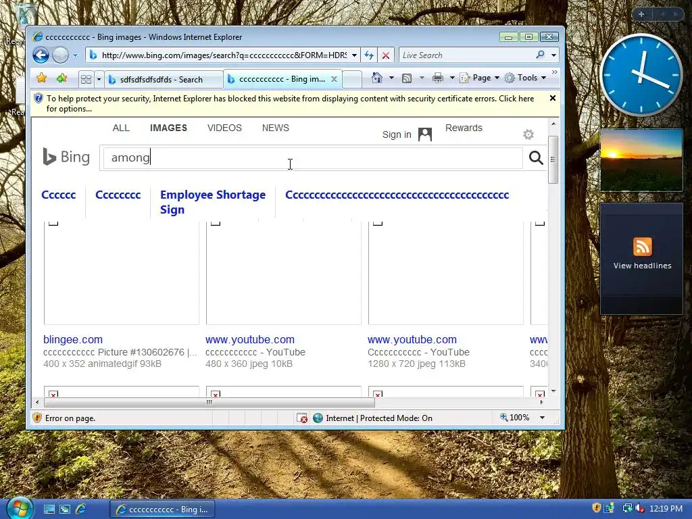Click the Print toolbar icon
This screenshot has width=692, height=519.
pyautogui.click(x=438, y=78)
